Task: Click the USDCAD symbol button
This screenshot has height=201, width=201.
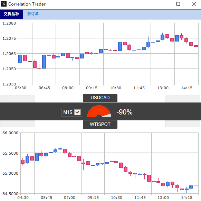Action: (x=100, y=98)
